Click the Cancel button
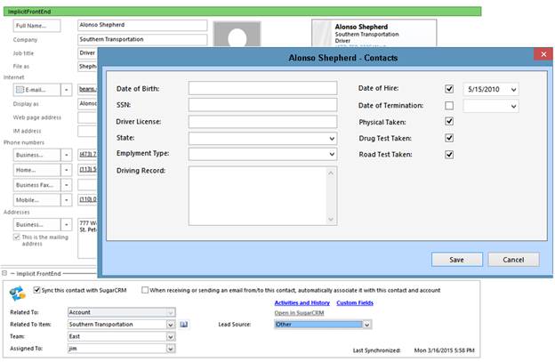This screenshot has height=362, width=555. pos(513,260)
